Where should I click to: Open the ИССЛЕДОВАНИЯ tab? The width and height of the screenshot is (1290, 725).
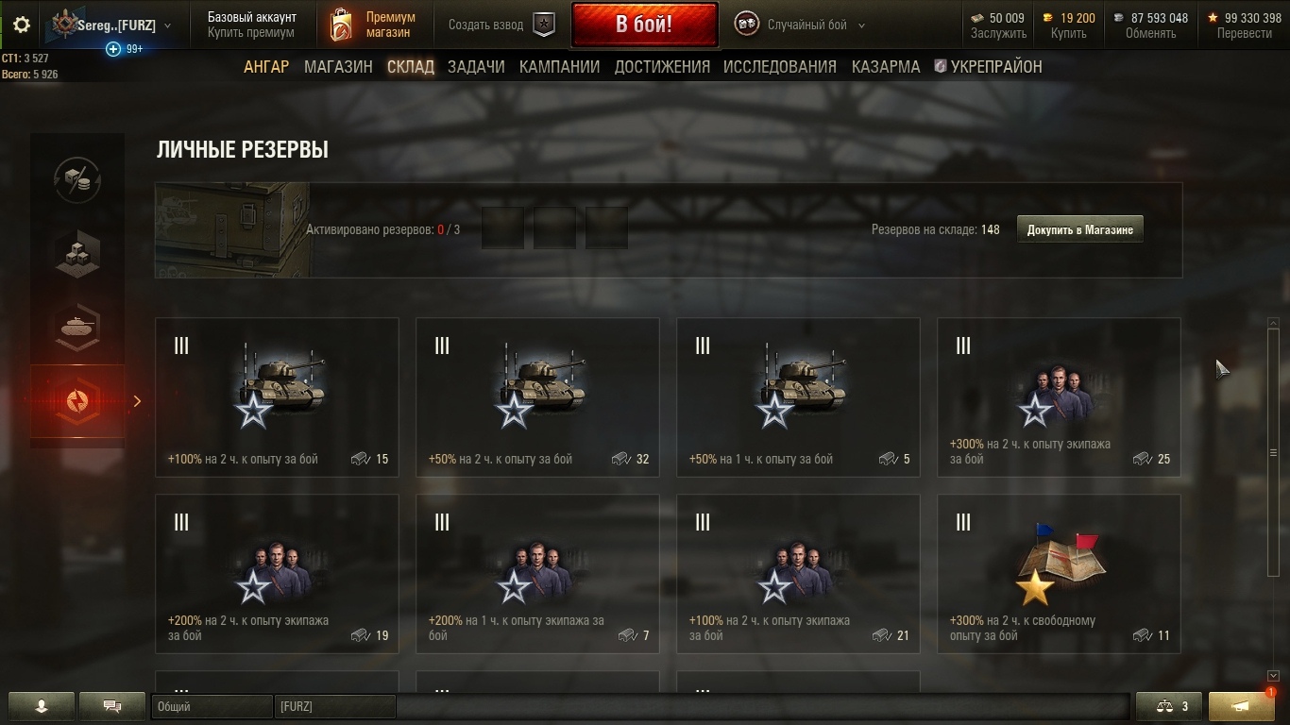(x=780, y=66)
